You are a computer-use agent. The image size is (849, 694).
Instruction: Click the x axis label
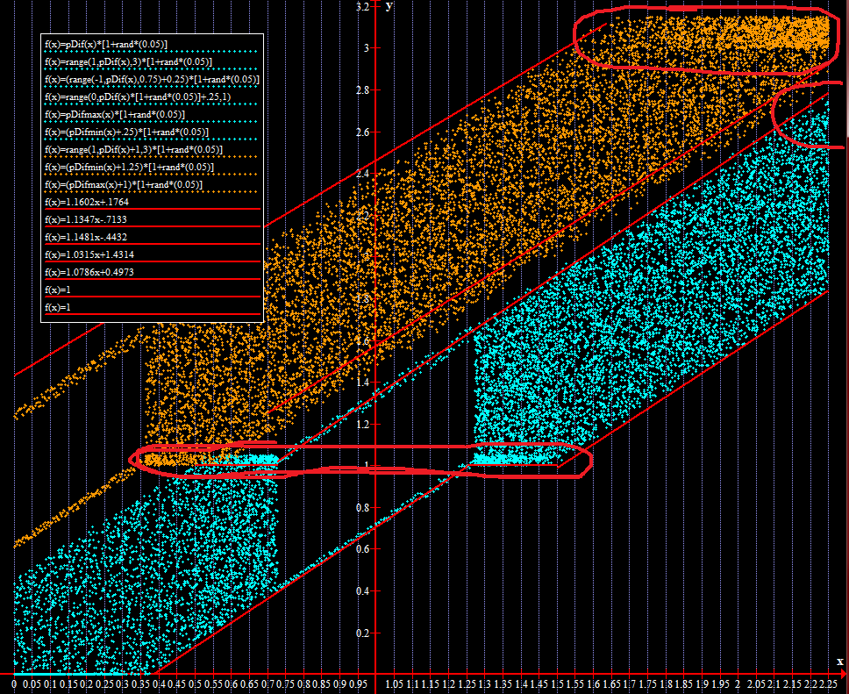pos(840,662)
